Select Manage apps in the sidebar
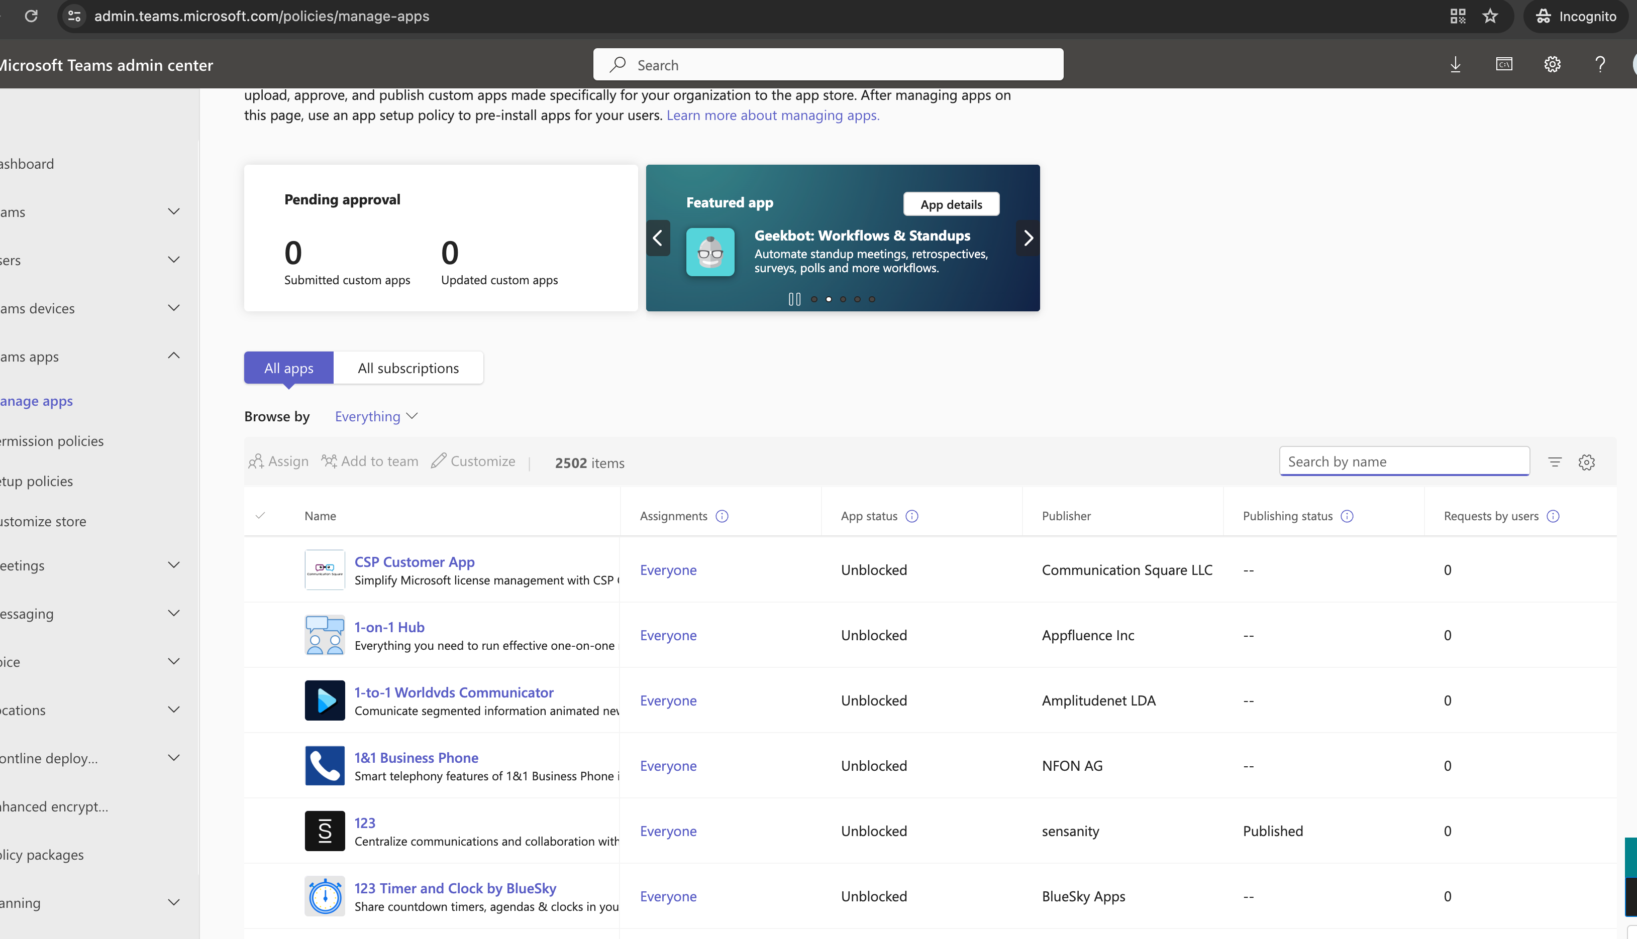Screen dimensions: 1637x939 coord(36,401)
